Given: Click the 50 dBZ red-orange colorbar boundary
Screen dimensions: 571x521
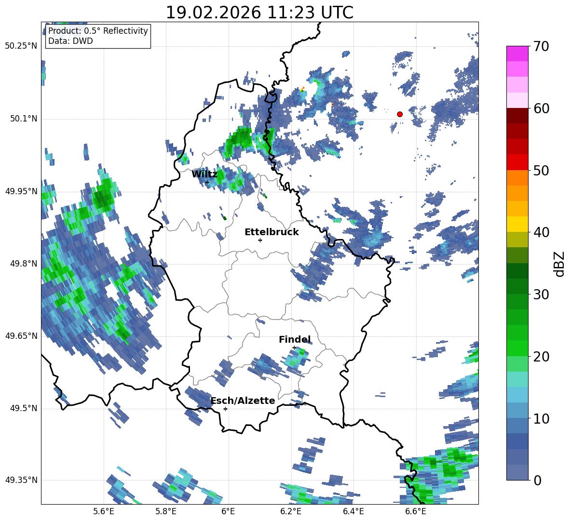Looking at the screenshot, I should [x=517, y=170].
